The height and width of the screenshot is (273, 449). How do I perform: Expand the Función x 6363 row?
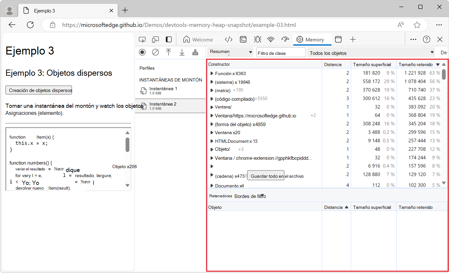coord(212,73)
